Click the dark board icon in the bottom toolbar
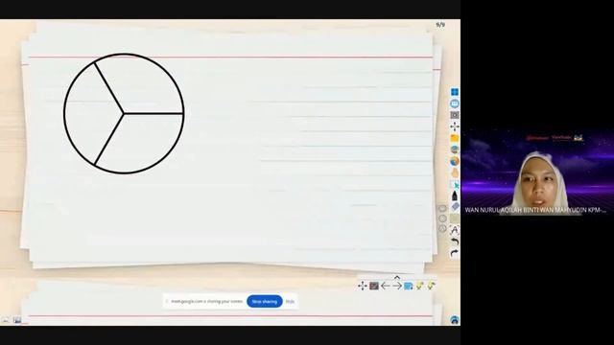614x345 pixels. click(374, 286)
